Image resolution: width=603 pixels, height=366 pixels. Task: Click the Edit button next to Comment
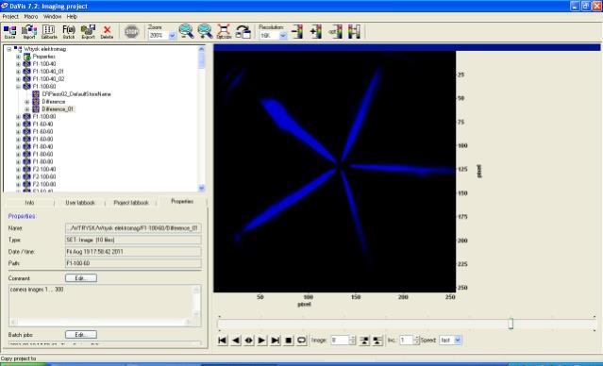click(81, 278)
